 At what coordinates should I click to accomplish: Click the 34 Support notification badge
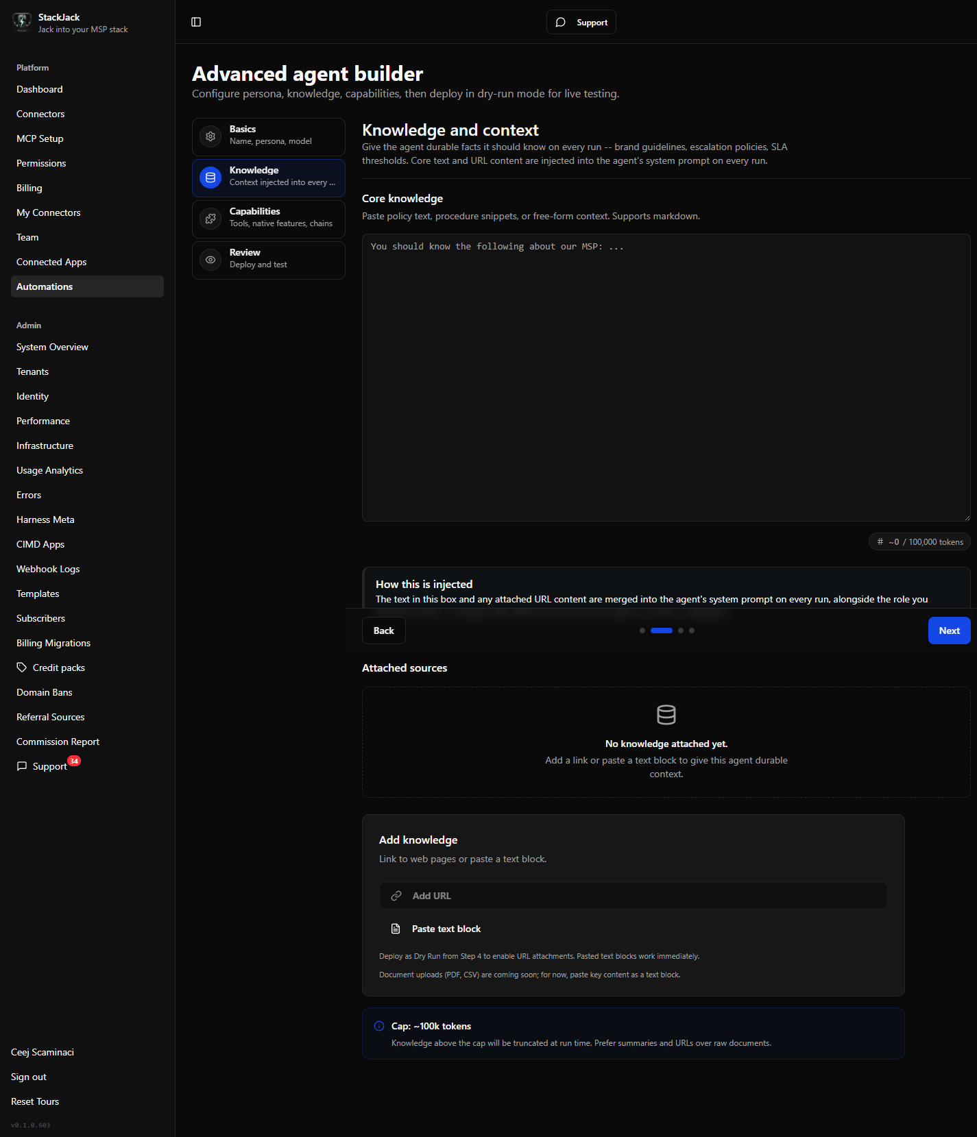pyautogui.click(x=74, y=761)
